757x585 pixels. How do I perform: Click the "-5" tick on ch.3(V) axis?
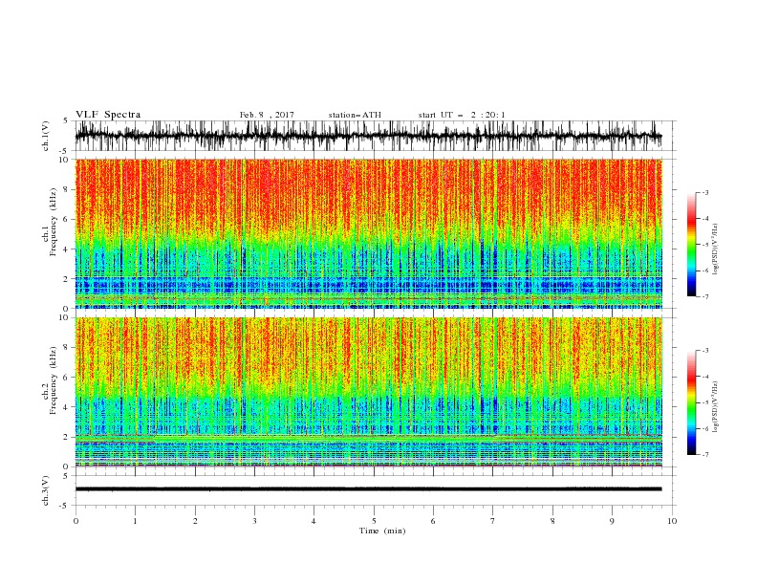(x=65, y=506)
